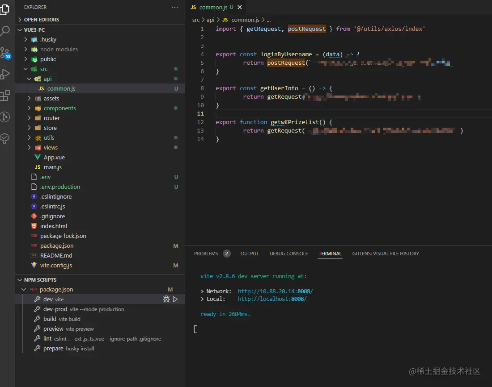Open vite.config.js in the file tree
This screenshot has height=387, width=492.
pyautogui.click(x=56, y=266)
